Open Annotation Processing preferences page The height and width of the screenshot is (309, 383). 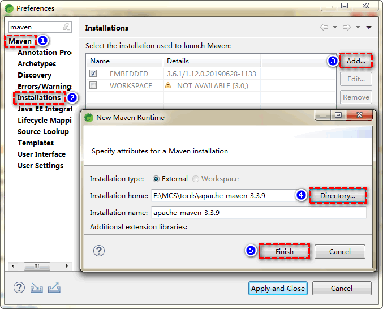[x=45, y=52]
